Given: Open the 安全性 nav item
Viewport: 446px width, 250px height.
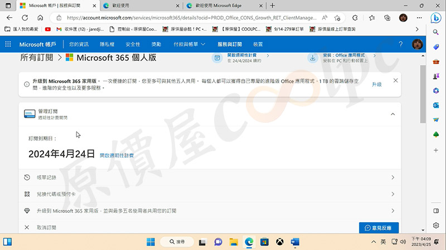Looking at the screenshot, I should 133,44.
